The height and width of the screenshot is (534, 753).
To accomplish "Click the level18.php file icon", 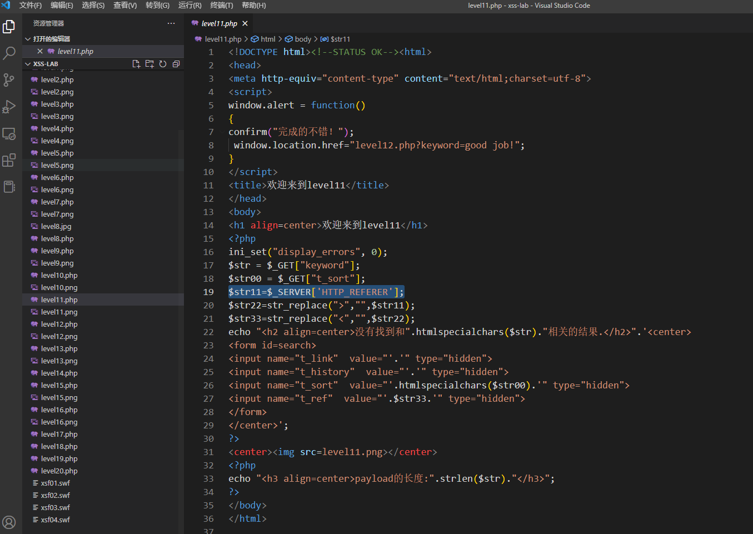I will [x=34, y=446].
